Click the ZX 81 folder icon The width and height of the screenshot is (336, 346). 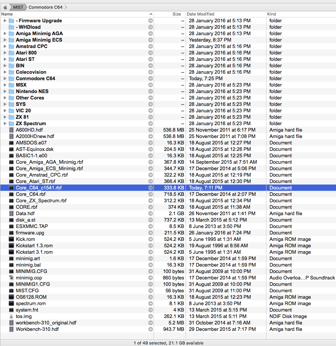11,117
